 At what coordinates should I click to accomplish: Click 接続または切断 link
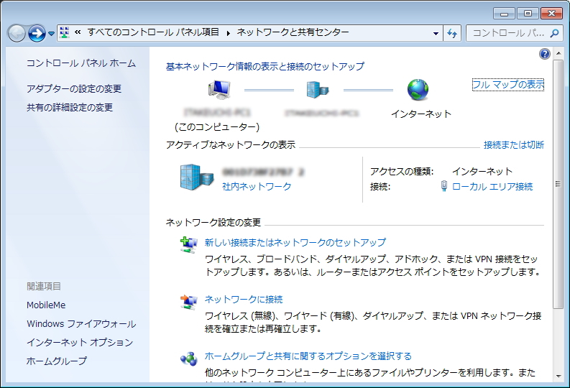click(x=514, y=145)
